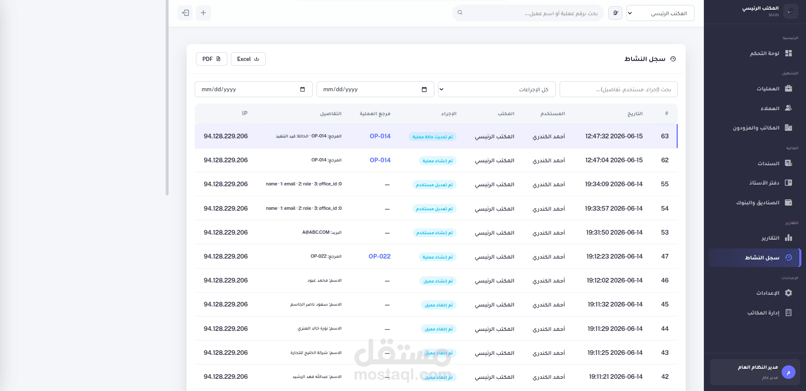Click the main office logo at sidebar top
The height and width of the screenshot is (391, 806).
pos(791,11)
